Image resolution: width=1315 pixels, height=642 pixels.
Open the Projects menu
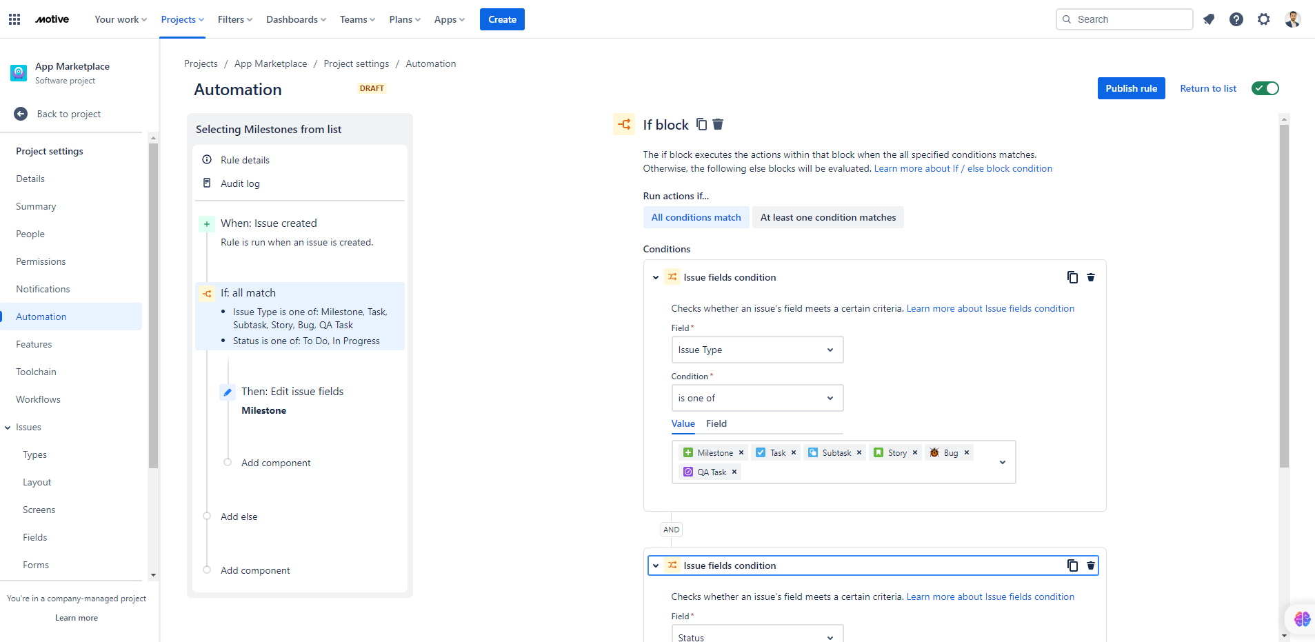point(183,19)
